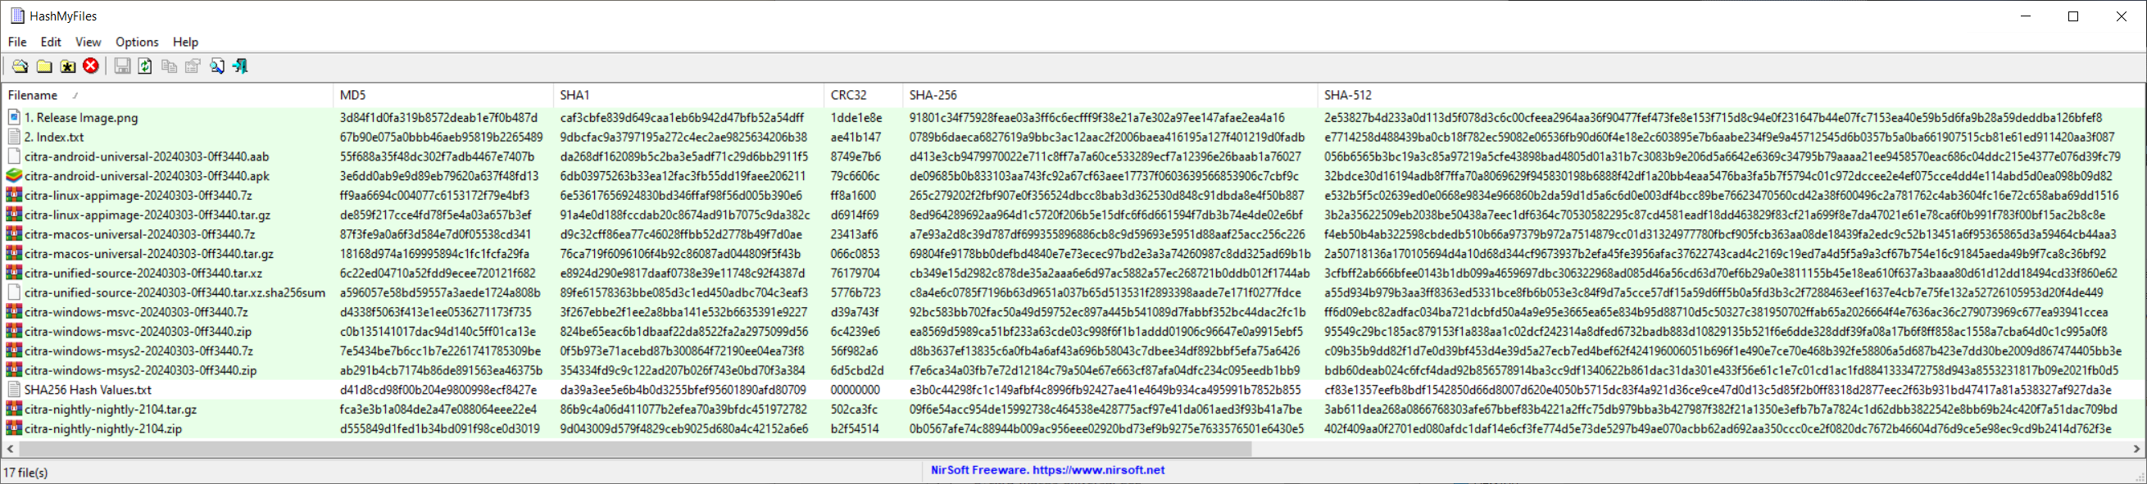Sort by the SHA-512 column header
Viewport: 2147px width, 484px height.
[1731, 95]
